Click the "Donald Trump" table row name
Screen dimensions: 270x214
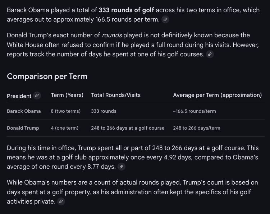(x=23, y=128)
